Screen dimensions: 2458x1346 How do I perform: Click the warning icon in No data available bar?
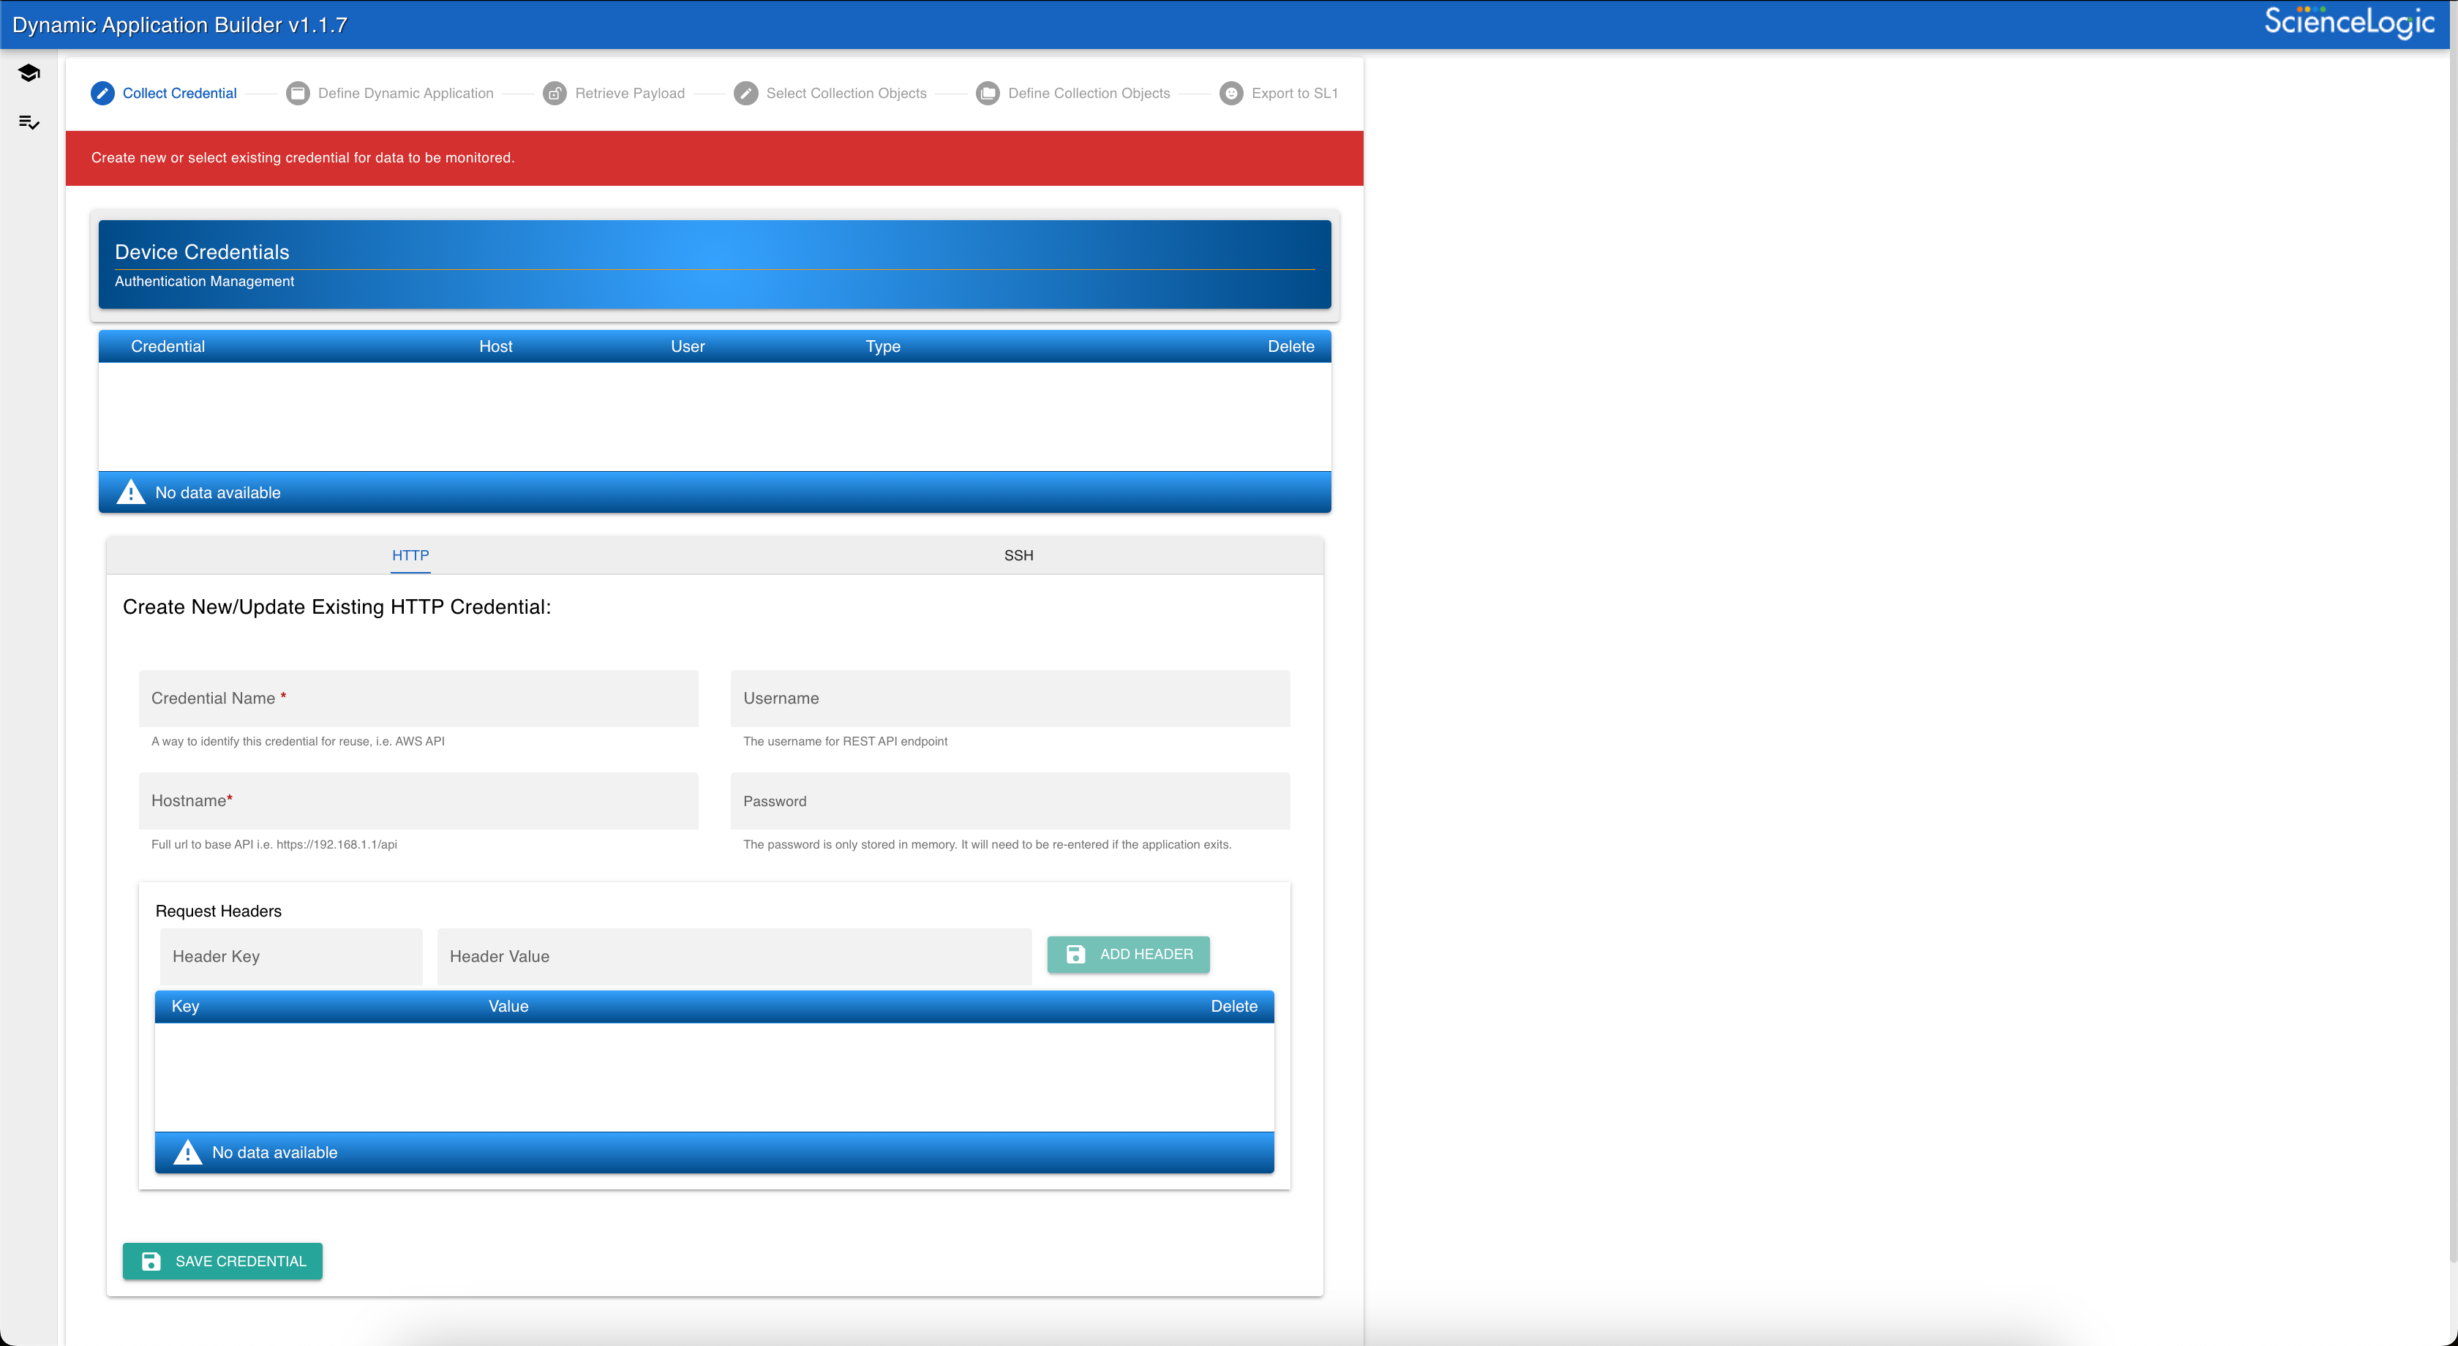pyautogui.click(x=131, y=492)
